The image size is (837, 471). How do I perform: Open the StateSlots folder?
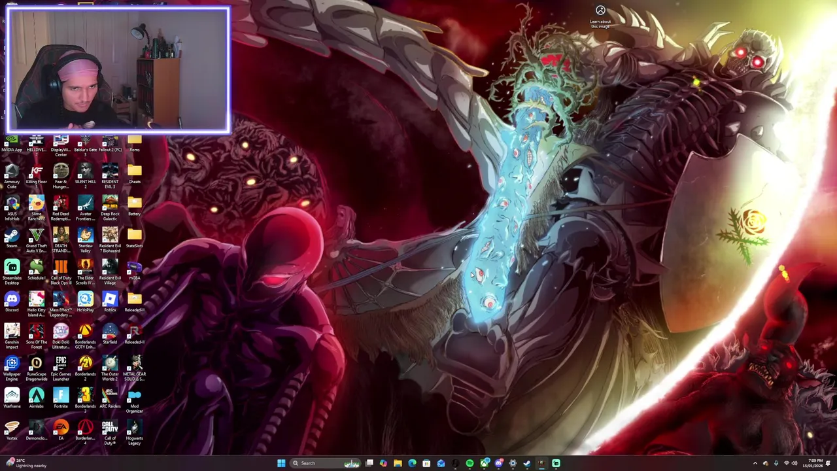coord(134,238)
